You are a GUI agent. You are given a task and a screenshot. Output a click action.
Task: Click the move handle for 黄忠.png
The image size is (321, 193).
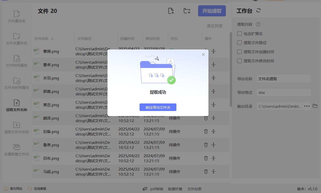[x=213, y=105]
